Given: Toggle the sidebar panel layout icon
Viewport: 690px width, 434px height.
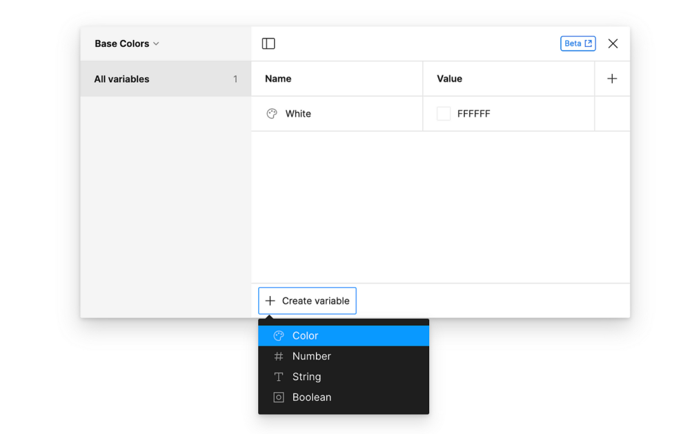Looking at the screenshot, I should [x=268, y=43].
